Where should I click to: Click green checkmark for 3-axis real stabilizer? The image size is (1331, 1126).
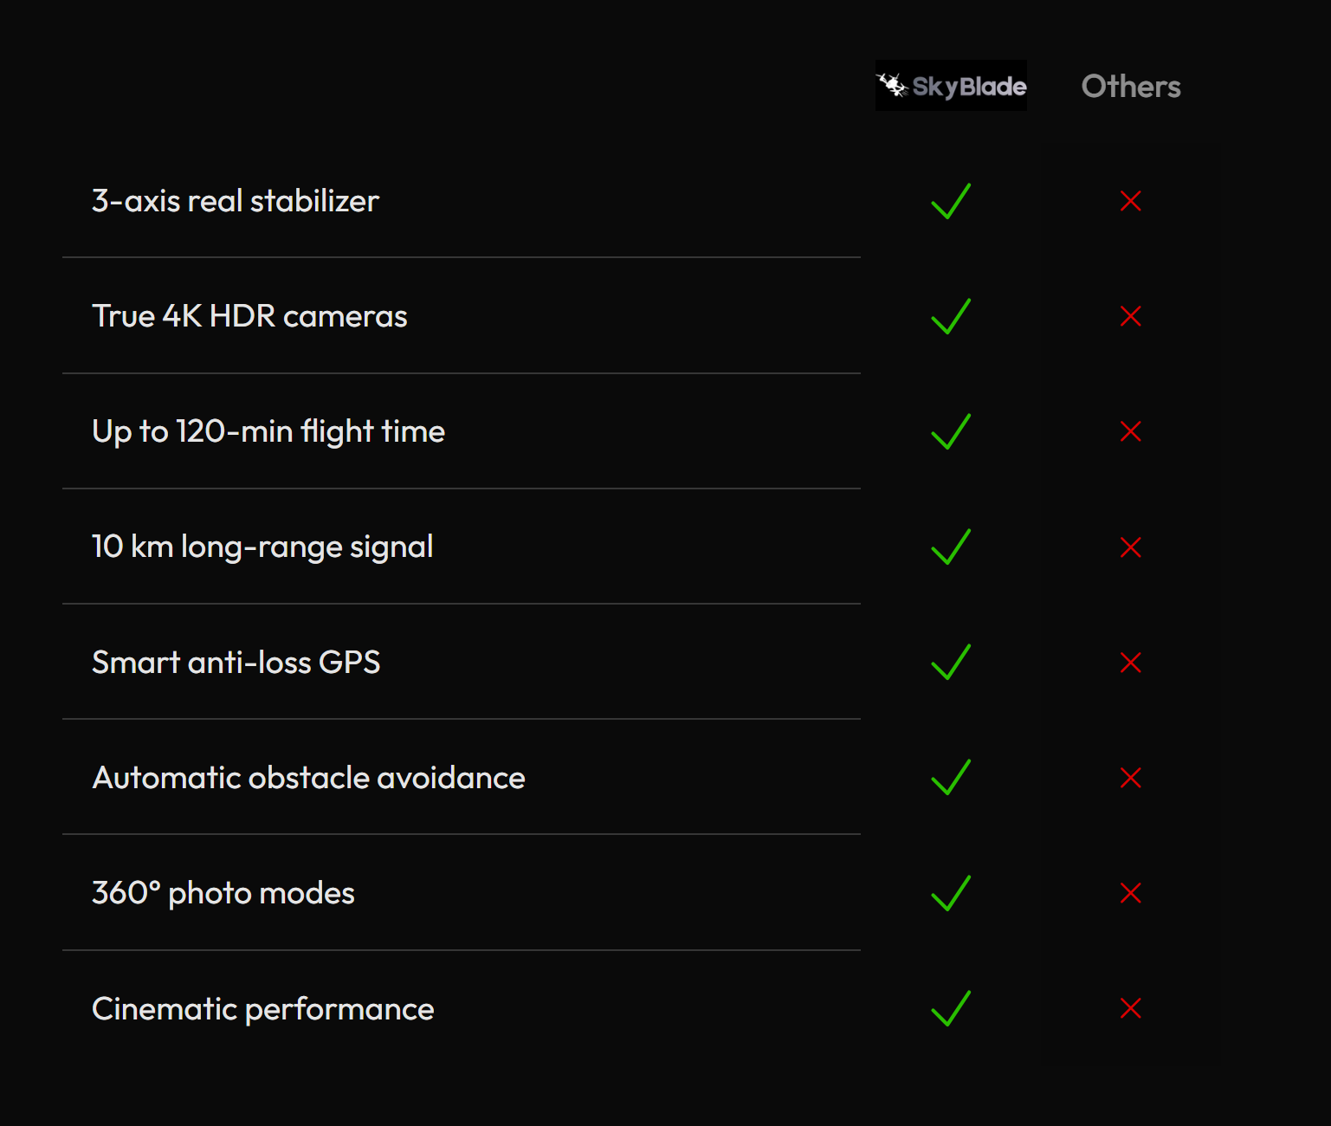[x=951, y=201]
